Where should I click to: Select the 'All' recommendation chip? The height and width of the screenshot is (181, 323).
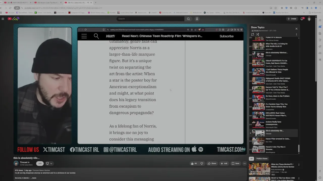coord(251,159)
